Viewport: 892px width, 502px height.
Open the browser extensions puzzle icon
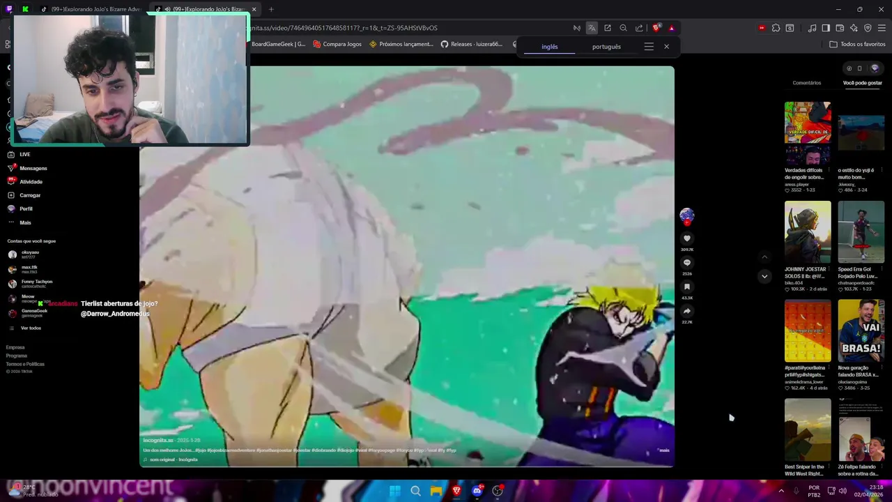point(776,28)
